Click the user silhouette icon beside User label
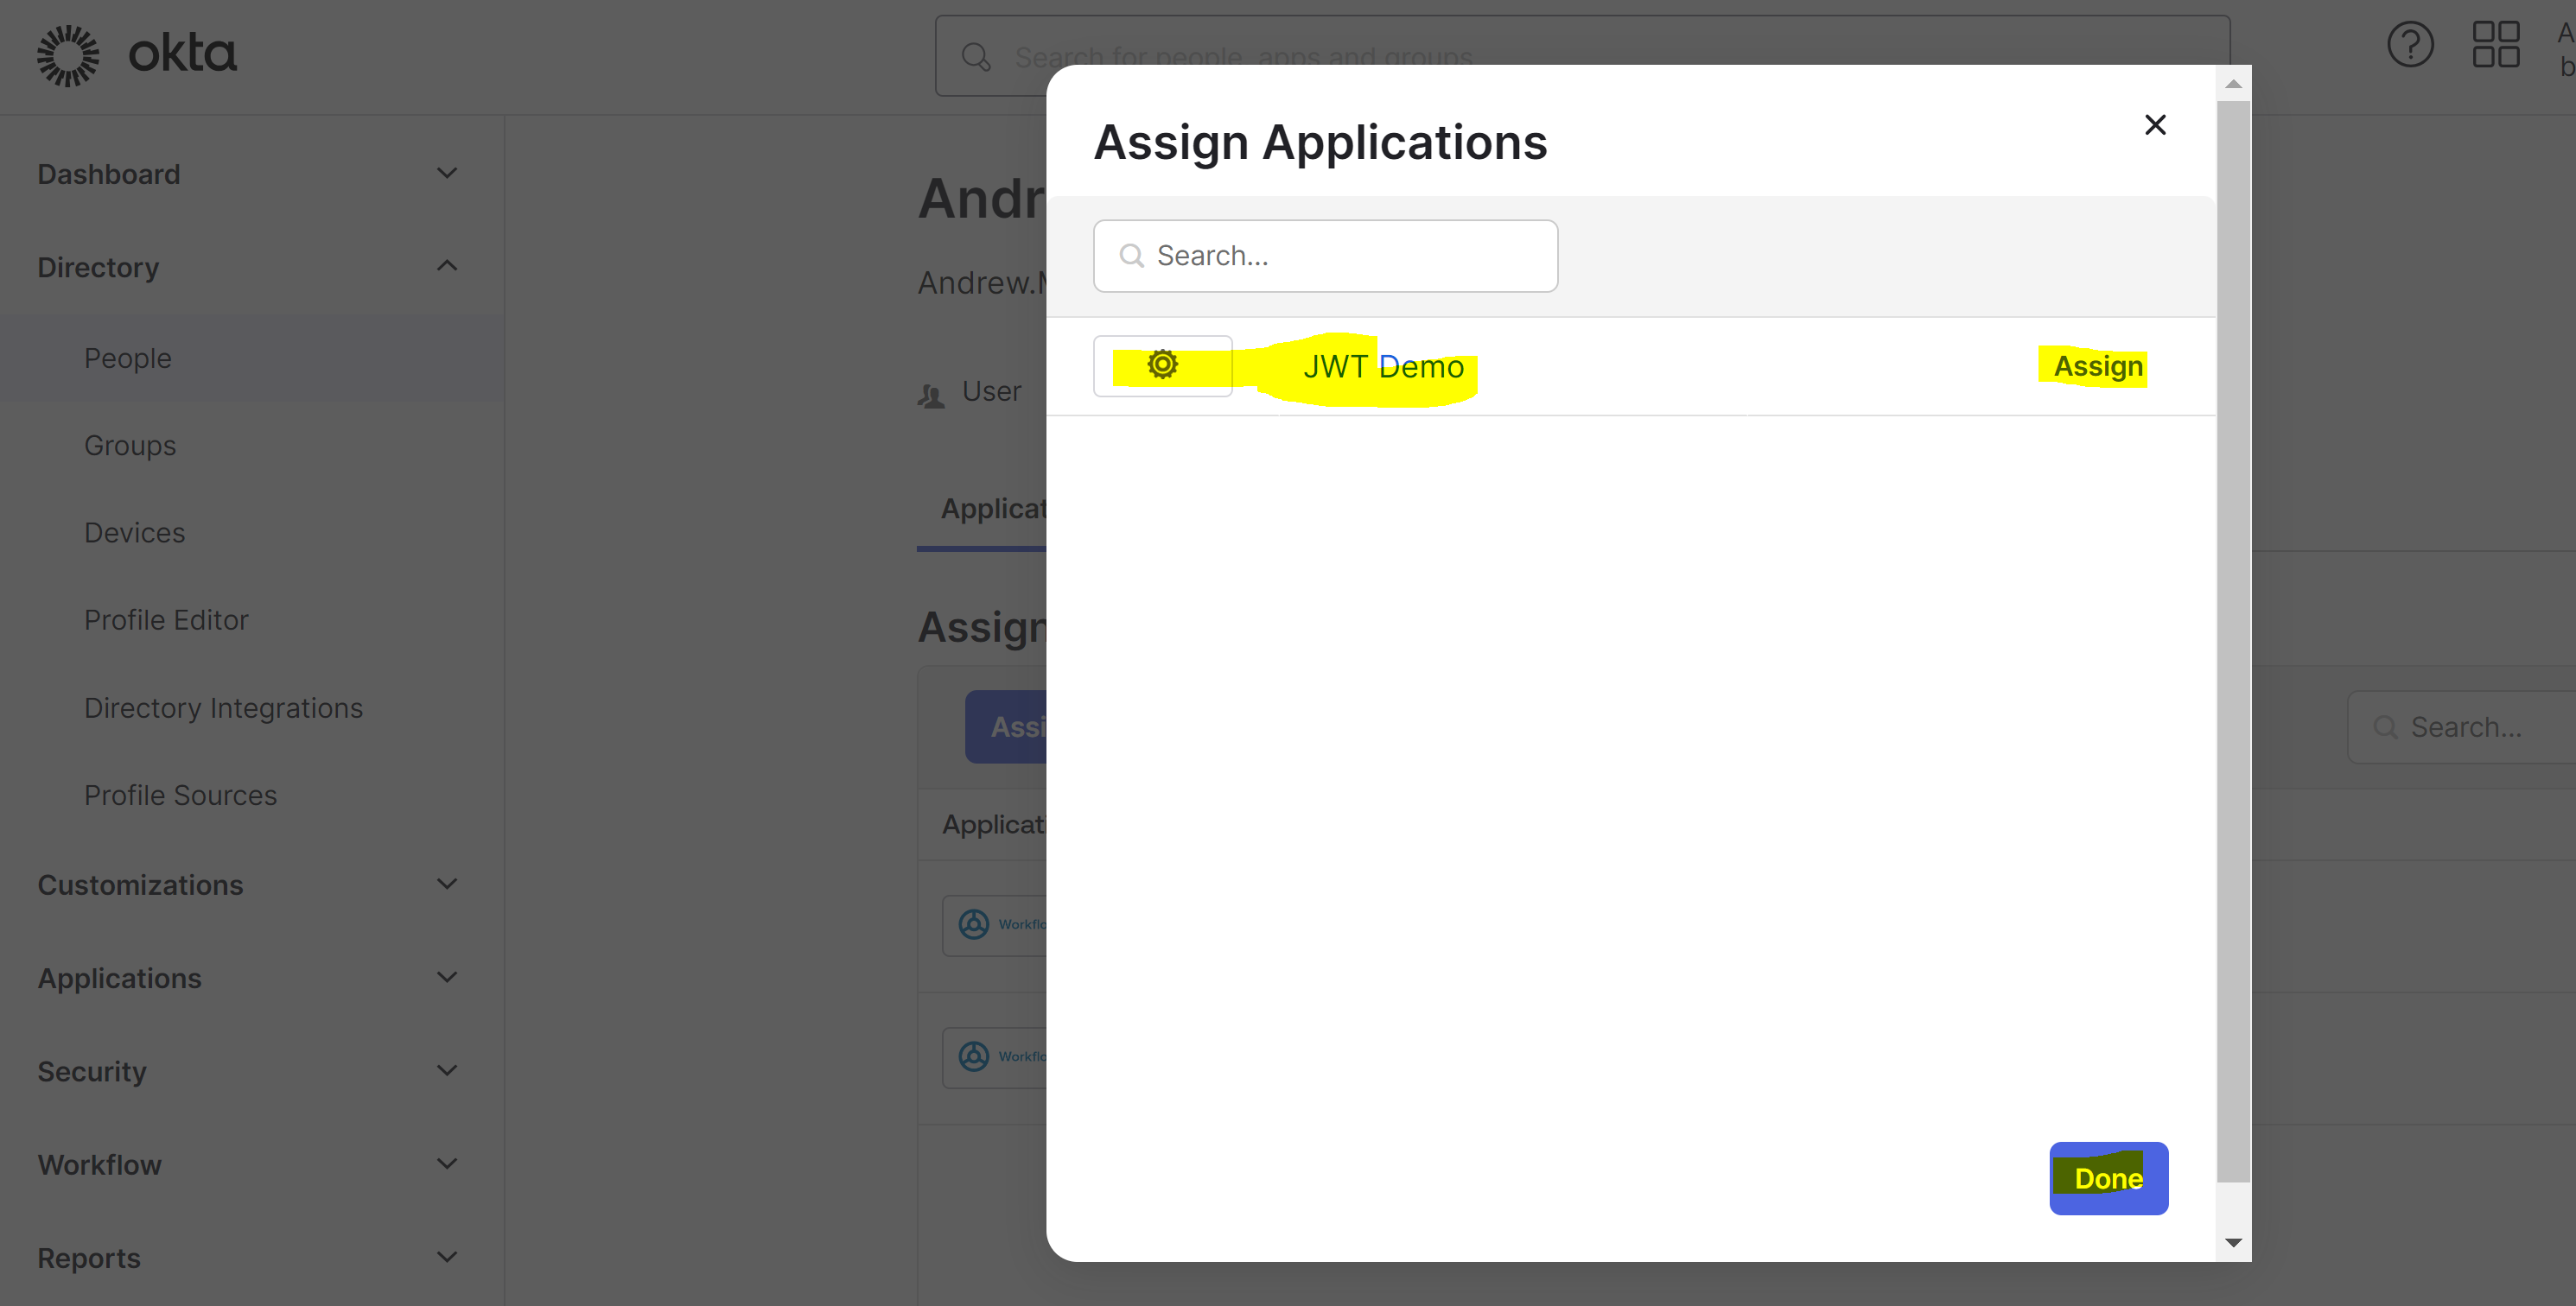This screenshot has height=1306, width=2576. click(x=931, y=394)
